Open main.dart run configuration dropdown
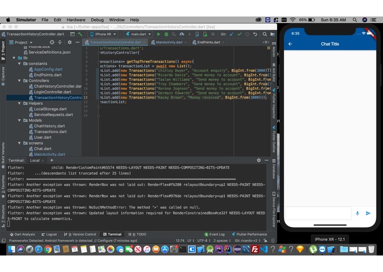 138,34
